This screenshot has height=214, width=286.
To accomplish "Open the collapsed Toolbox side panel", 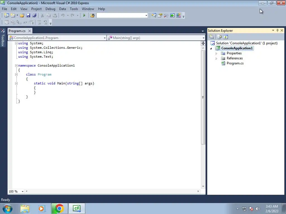I will click(x=3, y=38).
